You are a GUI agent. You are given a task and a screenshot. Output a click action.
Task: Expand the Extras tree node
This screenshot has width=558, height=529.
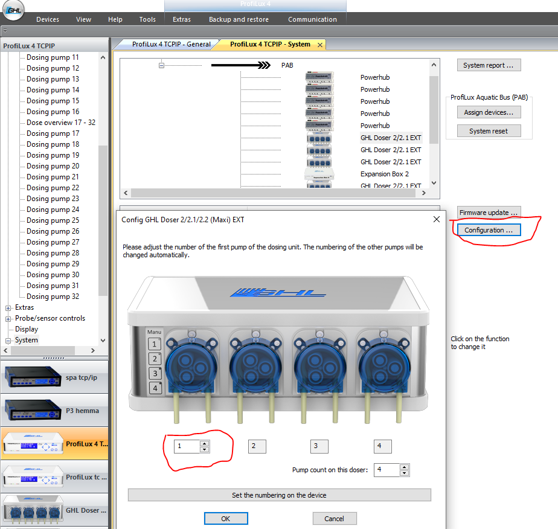click(x=8, y=308)
